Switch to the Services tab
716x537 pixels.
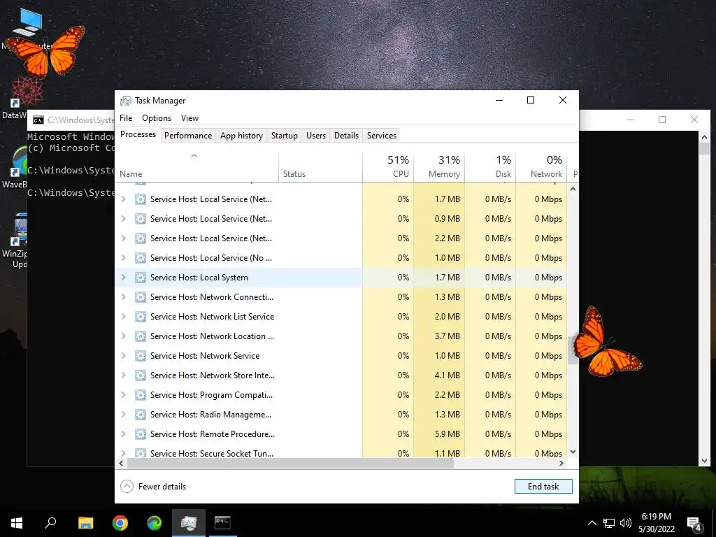point(382,136)
